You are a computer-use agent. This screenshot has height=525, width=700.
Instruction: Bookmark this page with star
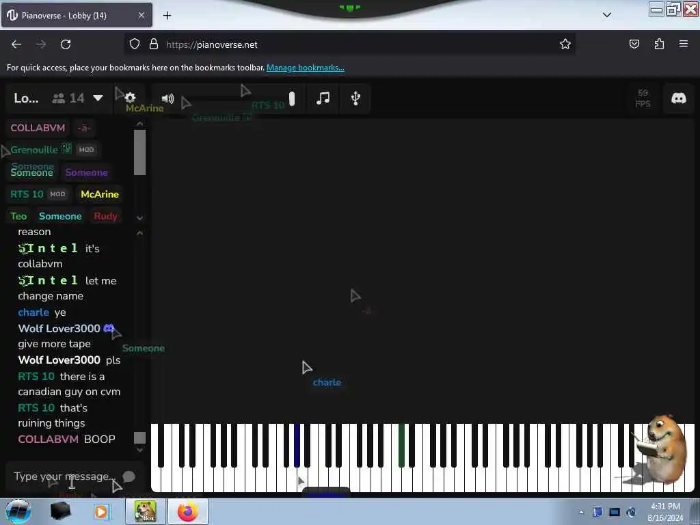[x=565, y=44]
